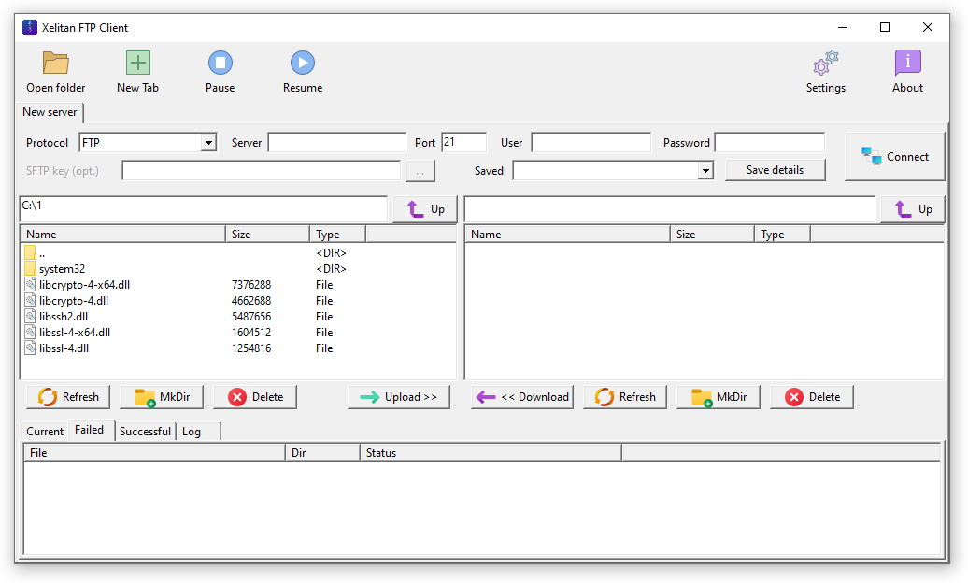Go Up in the local pane
Image resolution: width=968 pixels, height=583 pixels.
(425, 209)
